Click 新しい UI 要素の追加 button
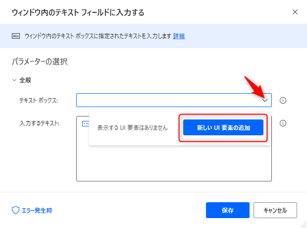This screenshot has width=307, height=228. [223, 127]
